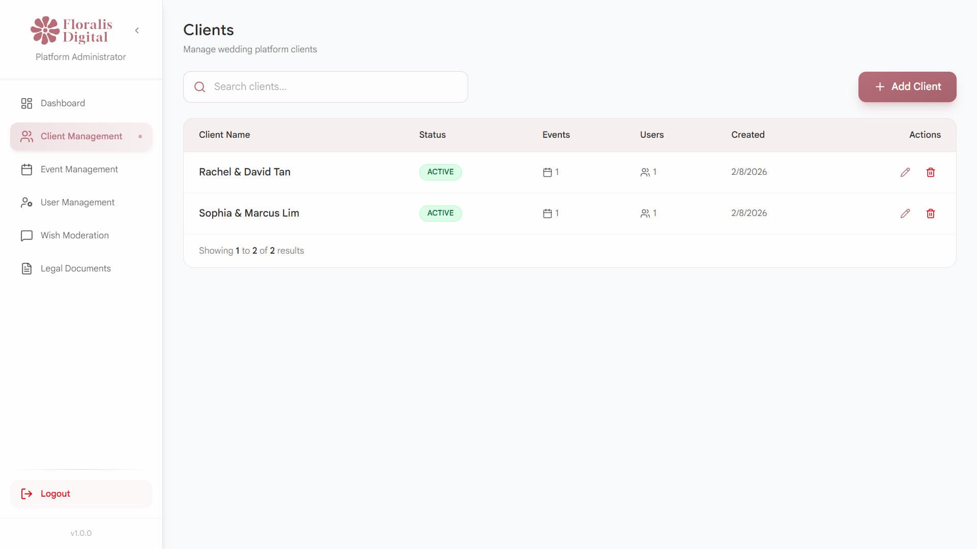Click the Dashboard grid icon
977x549 pixels.
(26, 103)
